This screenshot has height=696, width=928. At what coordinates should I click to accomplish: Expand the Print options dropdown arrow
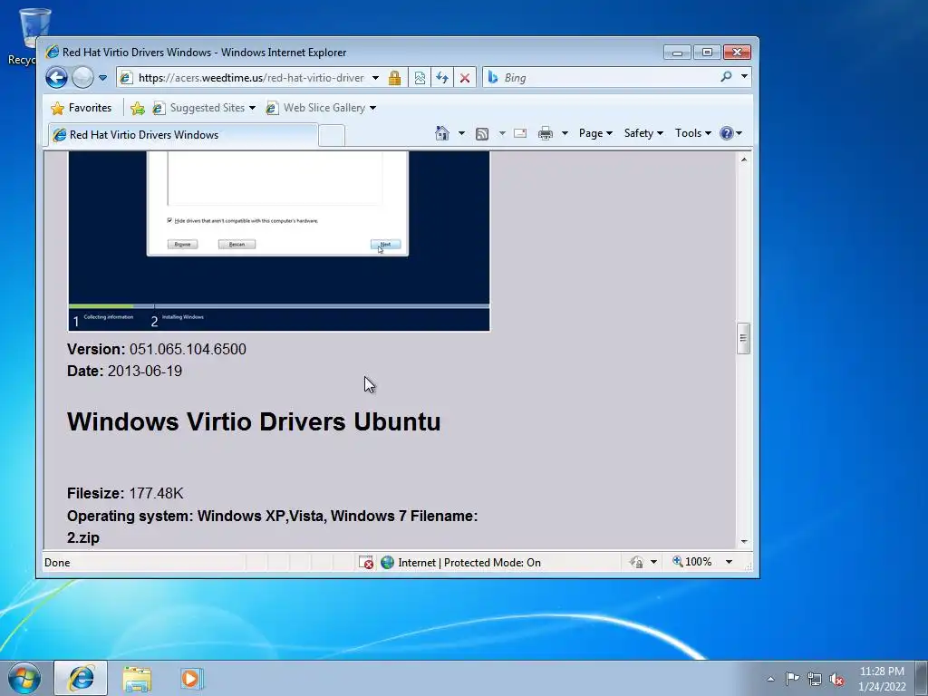pos(565,133)
